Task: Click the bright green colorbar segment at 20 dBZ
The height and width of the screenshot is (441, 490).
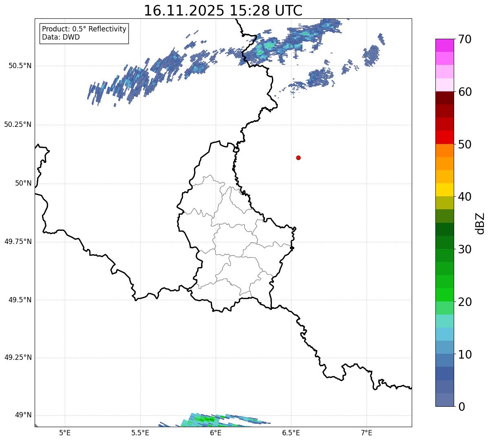Action: click(445, 295)
